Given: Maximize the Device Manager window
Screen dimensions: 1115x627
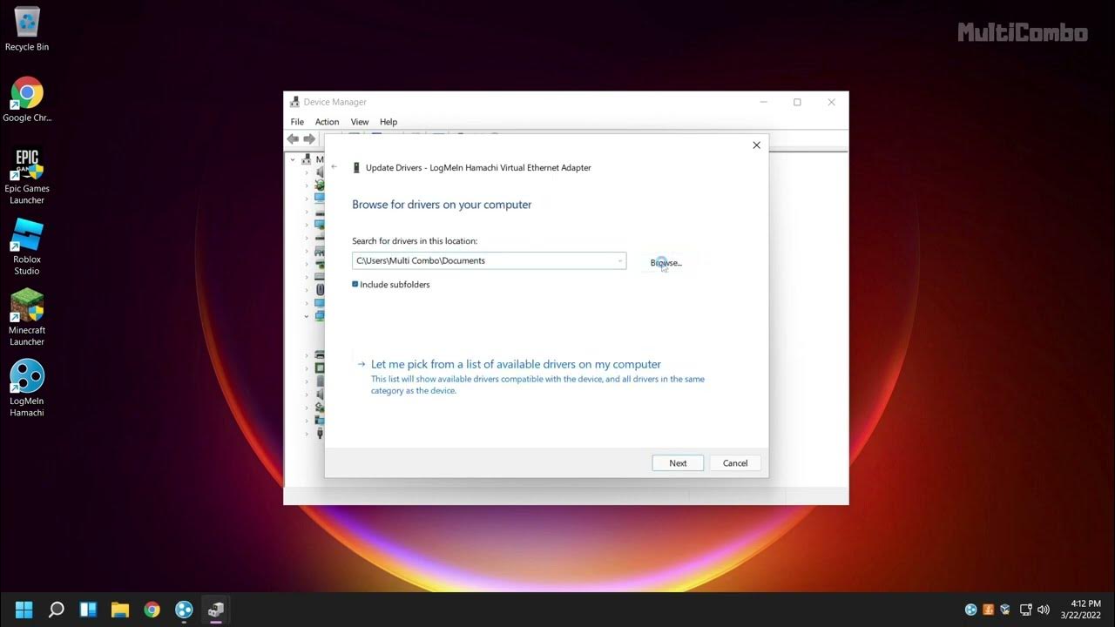Looking at the screenshot, I should tap(797, 102).
